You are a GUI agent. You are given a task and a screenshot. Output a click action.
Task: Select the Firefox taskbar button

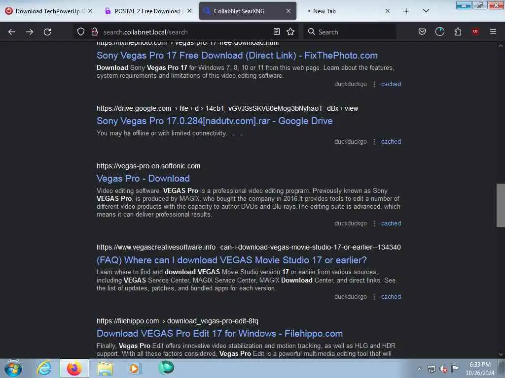click(74, 368)
